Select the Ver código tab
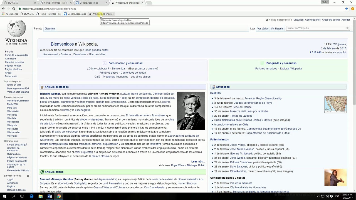This screenshot has height=200, width=356. 263,29
